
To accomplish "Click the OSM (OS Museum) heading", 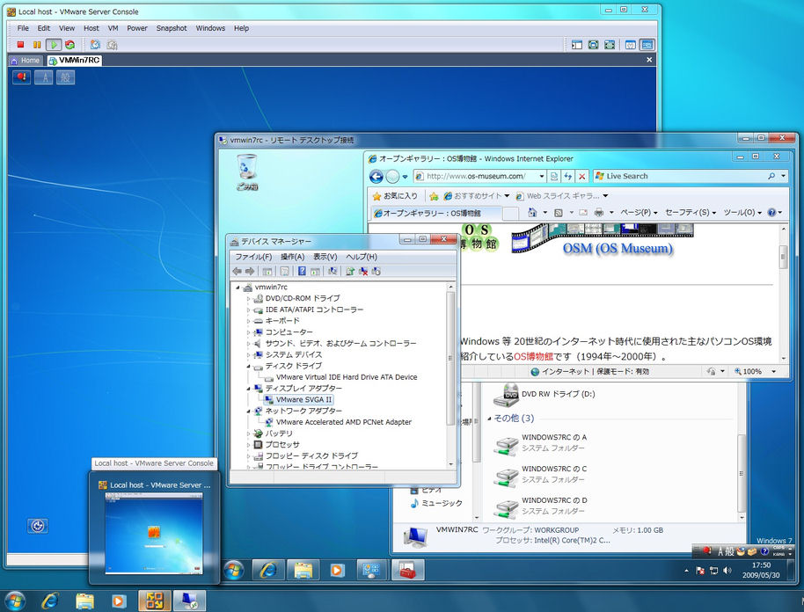I will (x=618, y=249).
